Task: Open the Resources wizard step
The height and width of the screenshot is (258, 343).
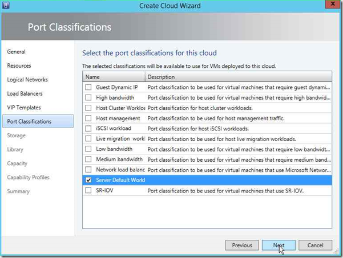Action: 19,65
